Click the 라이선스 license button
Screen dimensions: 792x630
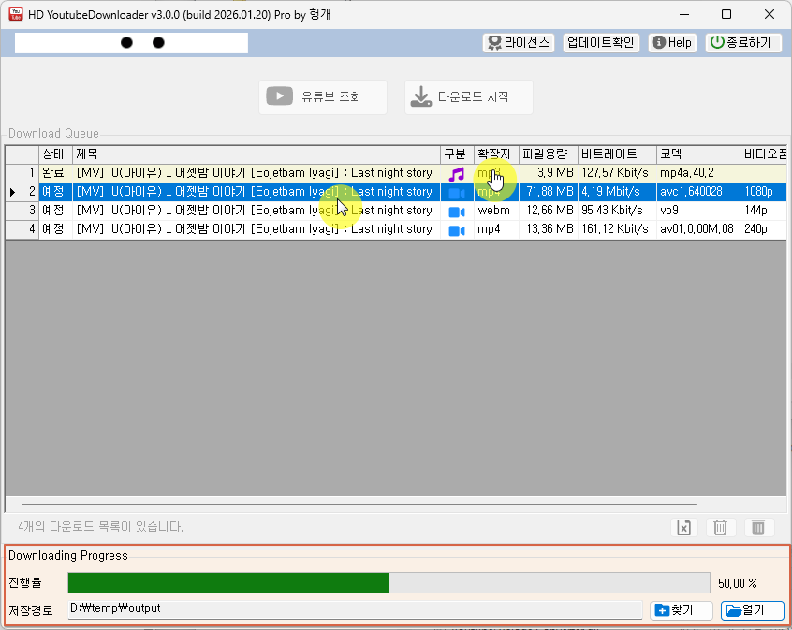pyautogui.click(x=519, y=42)
